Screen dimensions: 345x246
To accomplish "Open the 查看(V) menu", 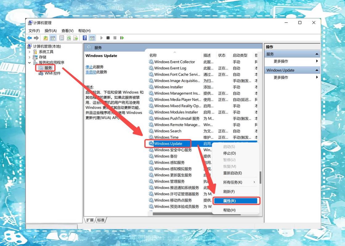I will (67, 31).
